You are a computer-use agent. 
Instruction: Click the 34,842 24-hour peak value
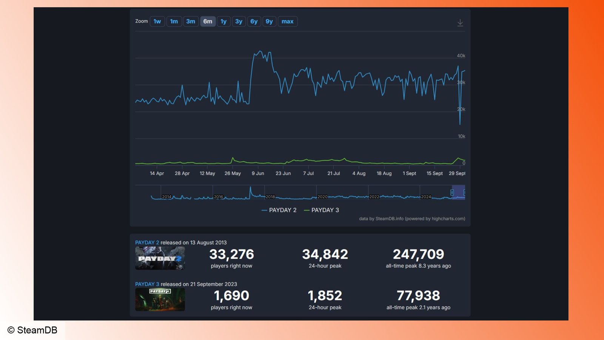pyautogui.click(x=325, y=254)
